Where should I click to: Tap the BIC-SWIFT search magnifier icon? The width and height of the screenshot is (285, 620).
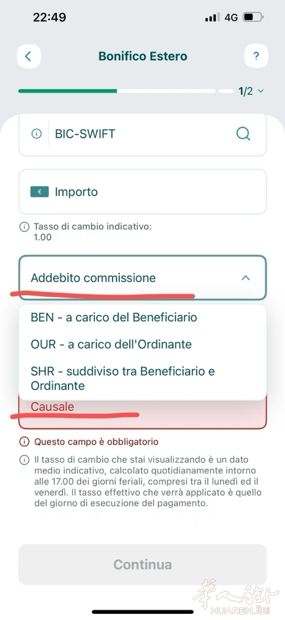[x=243, y=134]
